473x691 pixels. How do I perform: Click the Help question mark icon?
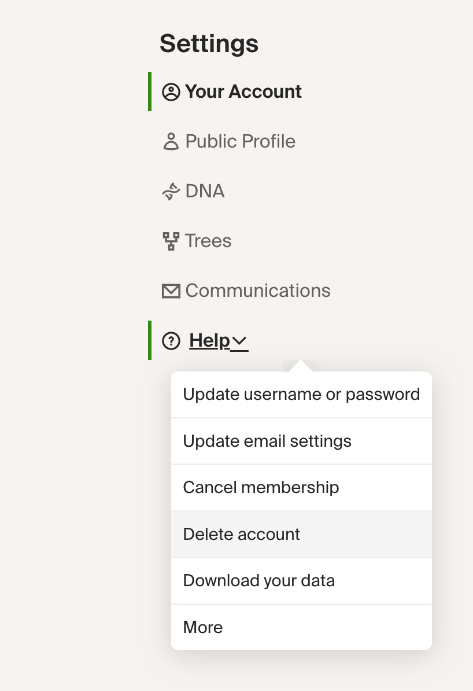pyautogui.click(x=171, y=341)
